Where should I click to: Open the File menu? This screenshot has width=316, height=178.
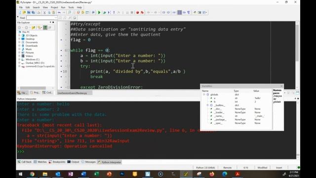pyautogui.click(x=21, y=7)
